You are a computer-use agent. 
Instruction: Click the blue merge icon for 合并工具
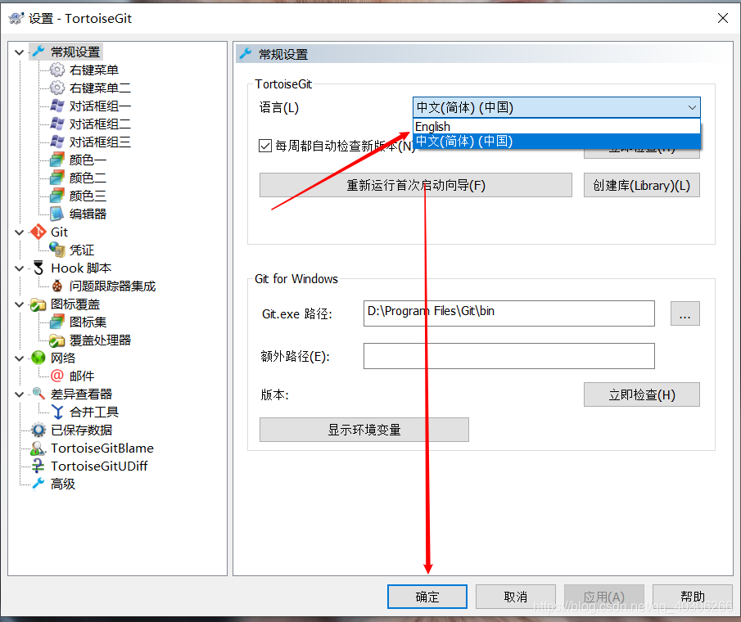pyautogui.click(x=57, y=412)
